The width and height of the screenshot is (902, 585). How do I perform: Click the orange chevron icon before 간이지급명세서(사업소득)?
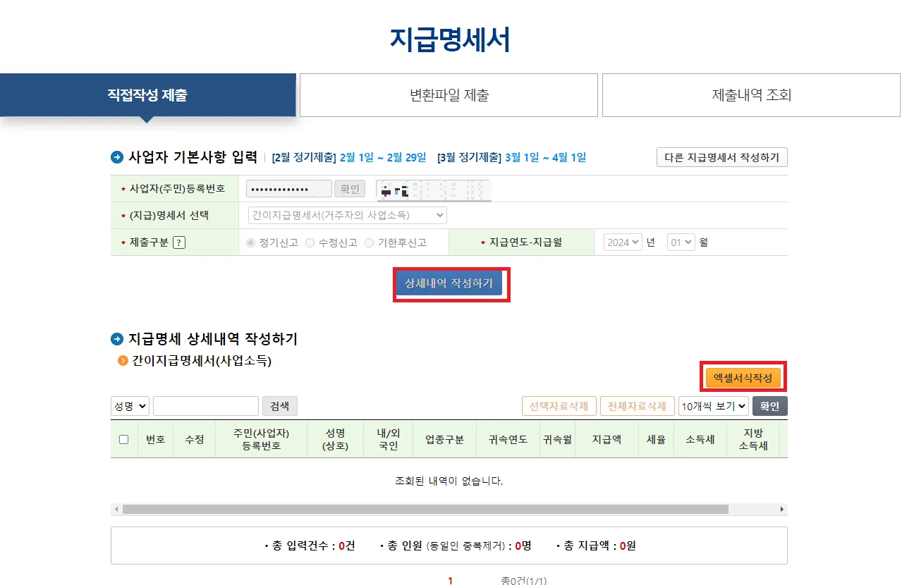point(123,361)
